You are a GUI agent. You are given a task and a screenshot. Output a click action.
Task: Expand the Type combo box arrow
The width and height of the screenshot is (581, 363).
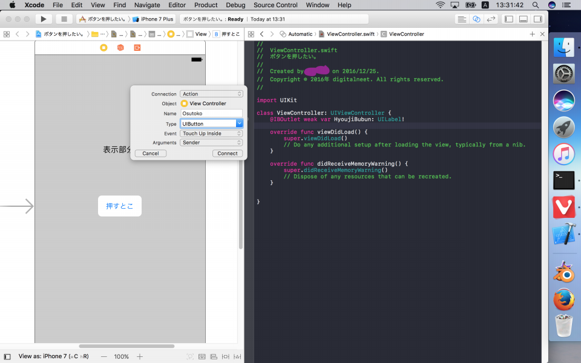239,123
